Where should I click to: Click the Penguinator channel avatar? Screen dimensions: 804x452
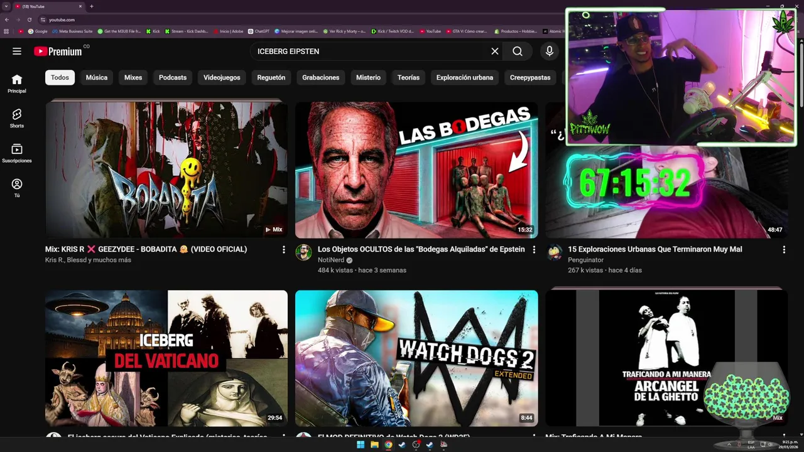point(554,252)
